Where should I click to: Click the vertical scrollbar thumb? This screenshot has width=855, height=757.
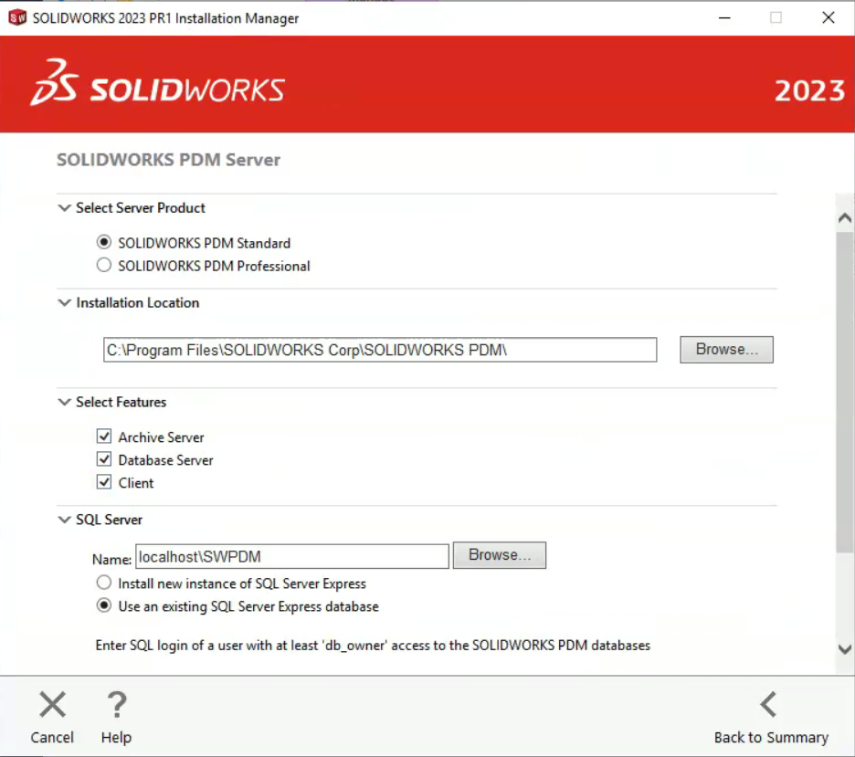coord(845,393)
